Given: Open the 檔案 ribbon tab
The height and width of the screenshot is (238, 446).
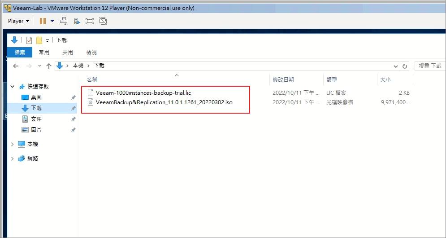Looking at the screenshot, I should 20,53.
